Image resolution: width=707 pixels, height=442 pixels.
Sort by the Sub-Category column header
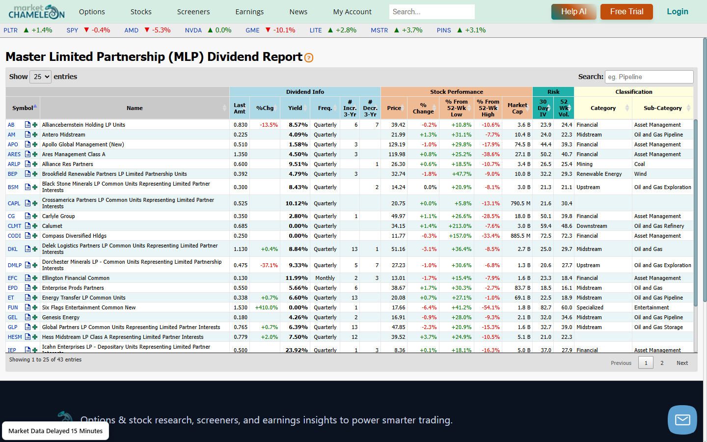(x=663, y=108)
